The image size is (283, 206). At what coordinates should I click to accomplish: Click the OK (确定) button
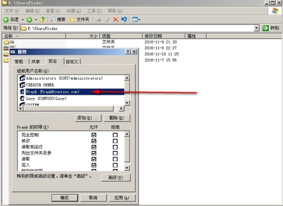[65, 198]
